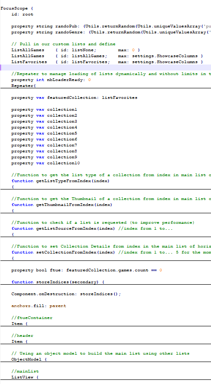Click the 'property var collection4' line
Screen dimensions: 211x384
pyautogui.click(x=44, y=127)
